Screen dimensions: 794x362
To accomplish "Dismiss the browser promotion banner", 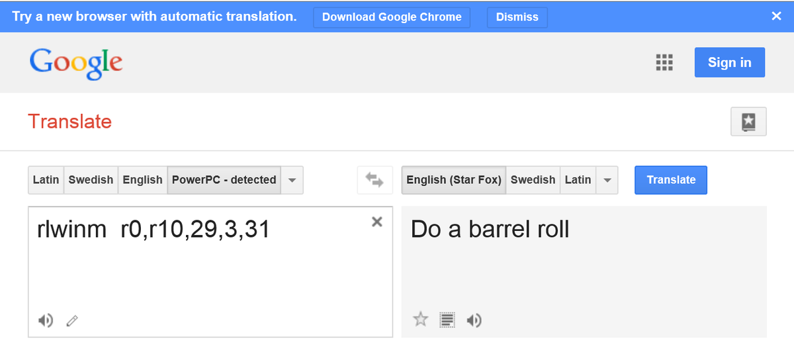I will (517, 17).
